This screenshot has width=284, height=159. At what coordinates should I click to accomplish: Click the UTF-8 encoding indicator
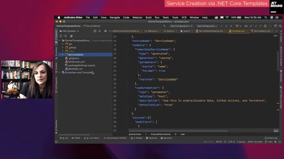(232, 142)
